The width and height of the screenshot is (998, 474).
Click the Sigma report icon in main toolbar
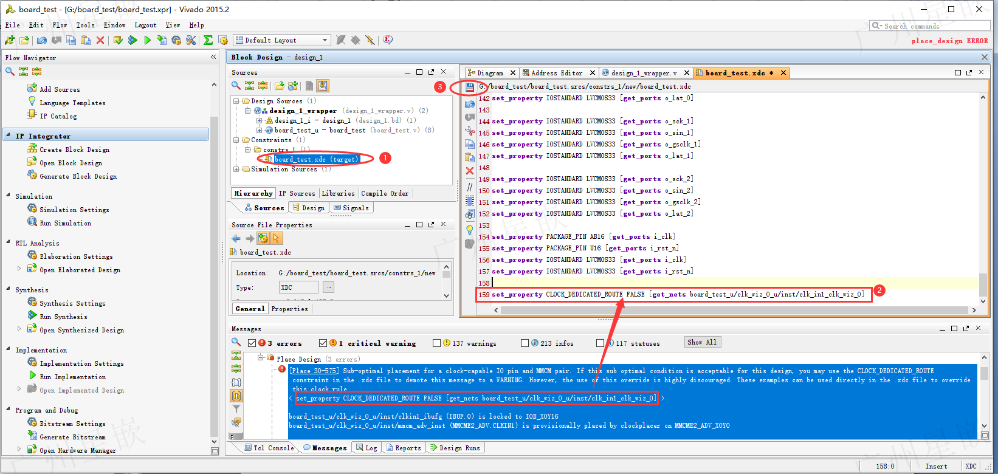208,40
